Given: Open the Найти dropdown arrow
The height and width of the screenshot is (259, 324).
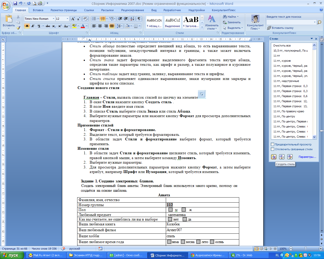Looking at the screenshot, I should pos(238,17).
